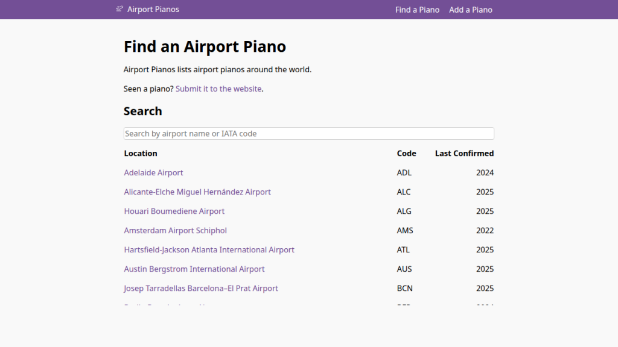The image size is (618, 347).
Task: Open the Alicante-Elche Miguel Hernández Airport page
Action: pos(197,192)
